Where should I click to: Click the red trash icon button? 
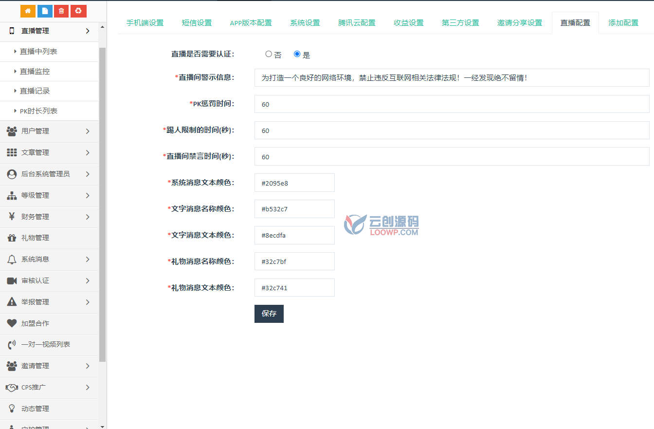pos(61,11)
